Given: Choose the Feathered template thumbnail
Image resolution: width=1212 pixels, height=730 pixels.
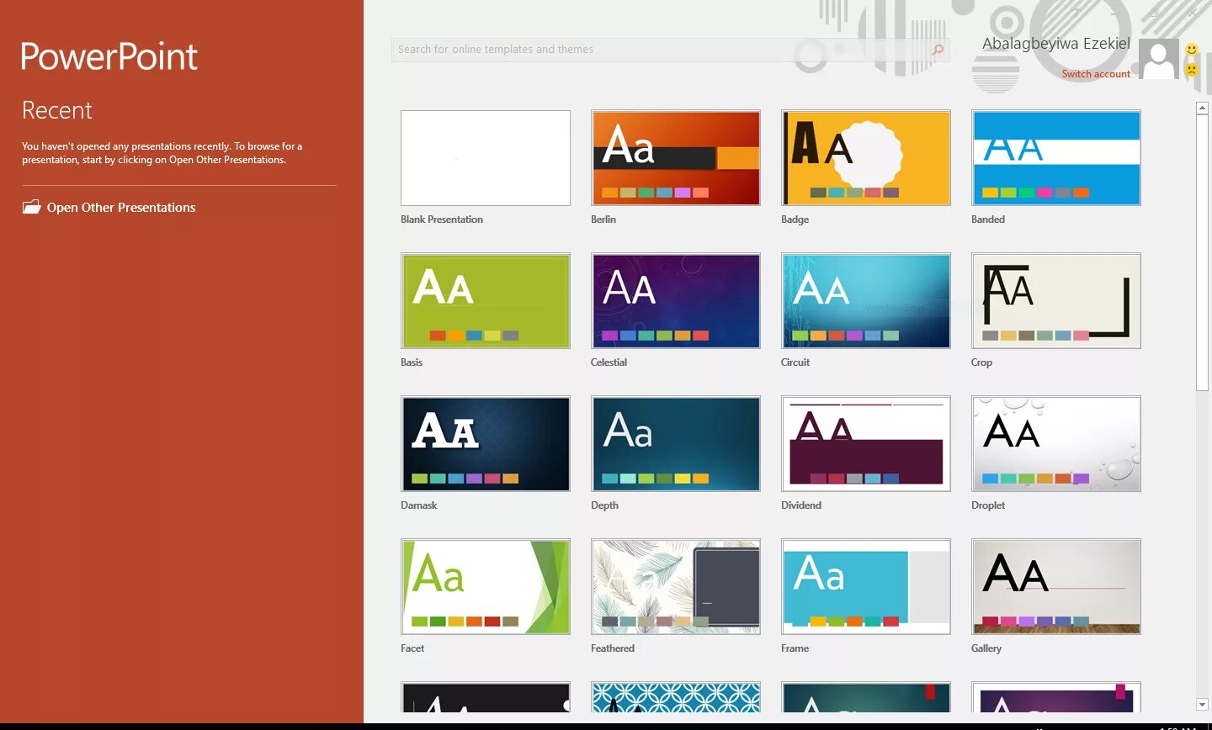Looking at the screenshot, I should [676, 587].
